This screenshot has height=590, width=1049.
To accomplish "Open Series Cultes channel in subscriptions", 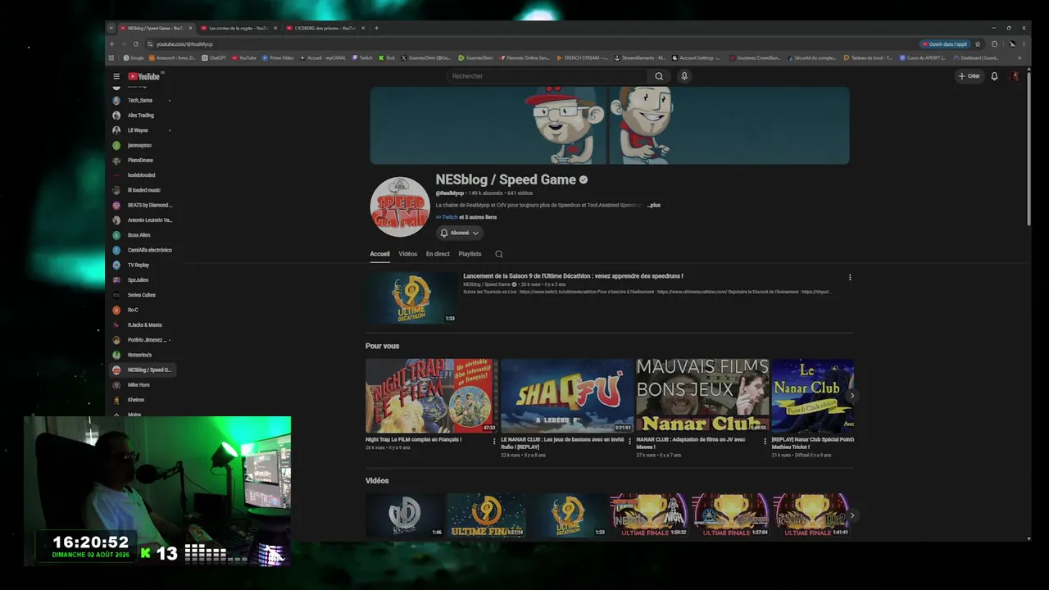I will click(x=142, y=295).
